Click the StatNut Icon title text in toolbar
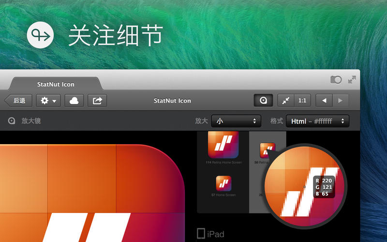This screenshot has height=242, width=387. 172,101
